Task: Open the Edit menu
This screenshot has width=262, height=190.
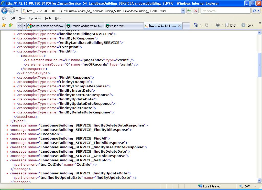Action: coord(13,18)
